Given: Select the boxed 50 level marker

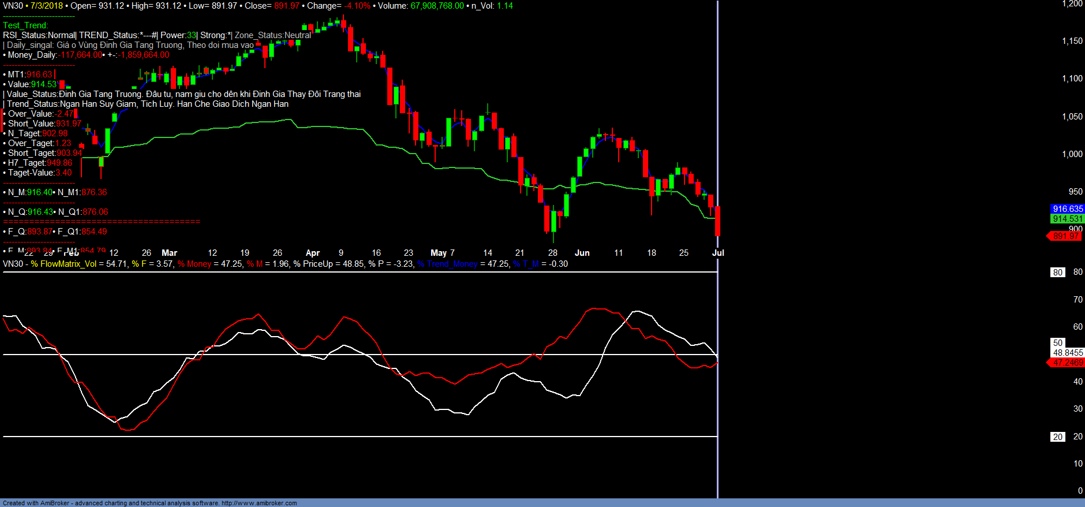Looking at the screenshot, I should [x=1057, y=343].
